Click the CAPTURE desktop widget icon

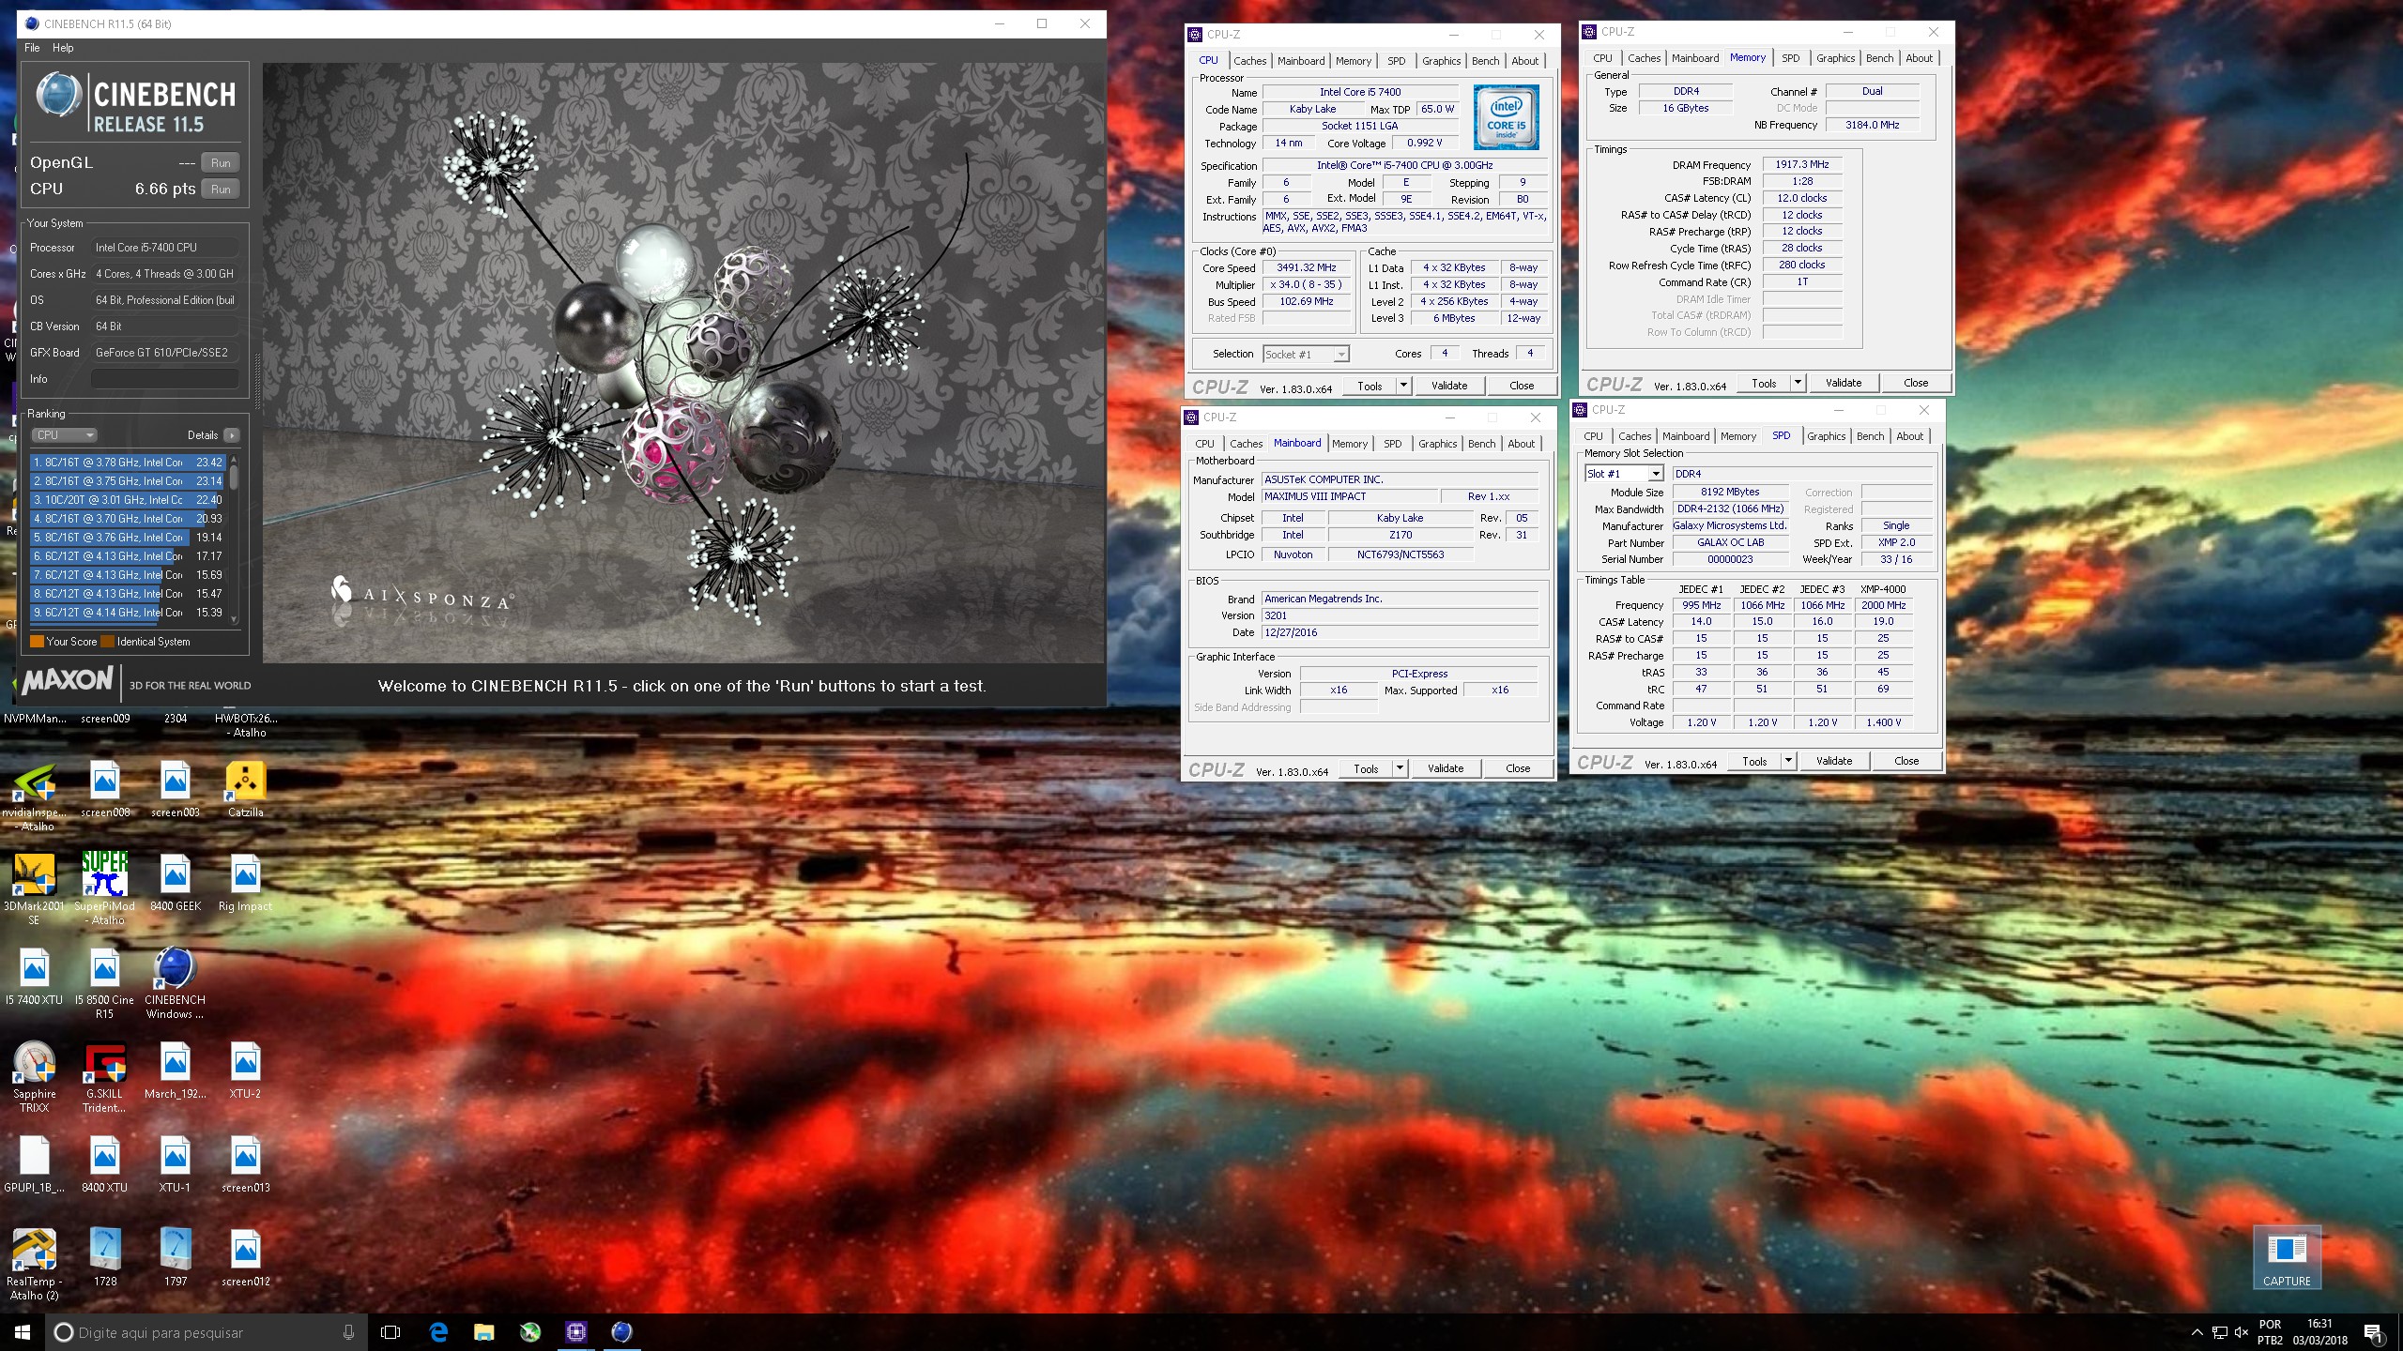pos(2287,1257)
